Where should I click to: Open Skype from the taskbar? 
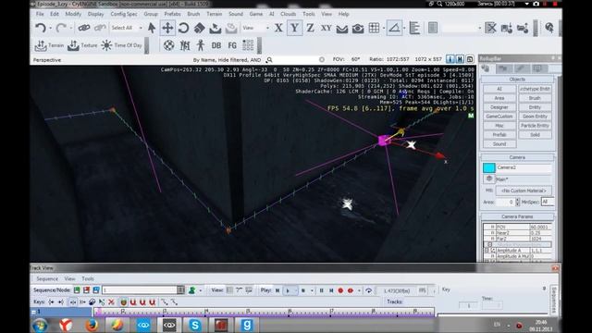point(195,325)
